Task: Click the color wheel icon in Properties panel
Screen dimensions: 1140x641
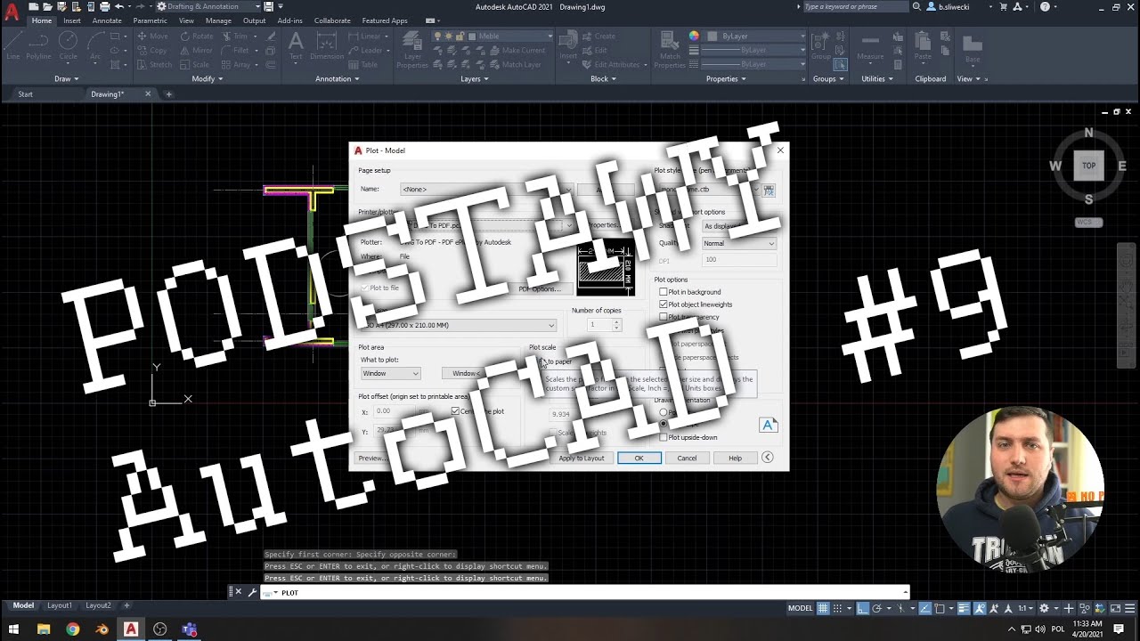Action: coord(694,37)
